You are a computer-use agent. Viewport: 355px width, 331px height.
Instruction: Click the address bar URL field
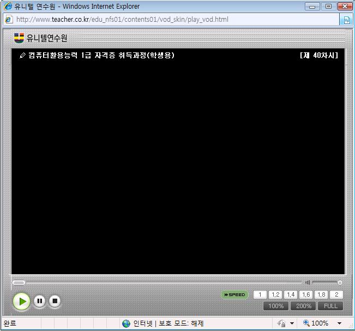point(171,20)
